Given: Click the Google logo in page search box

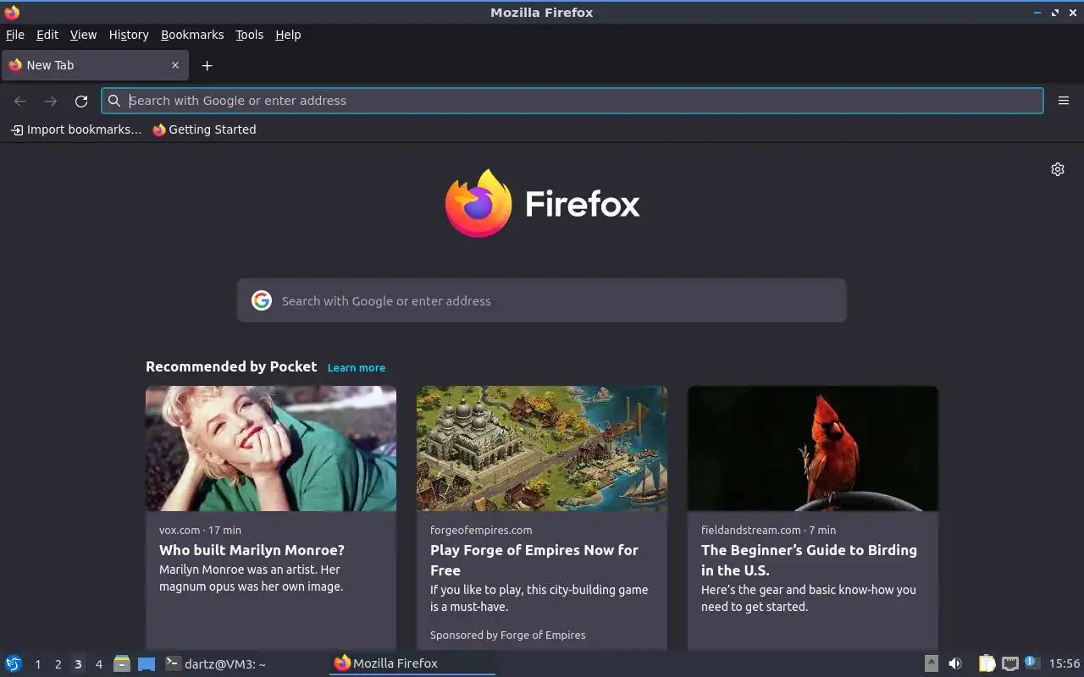Looking at the screenshot, I should pyautogui.click(x=262, y=300).
